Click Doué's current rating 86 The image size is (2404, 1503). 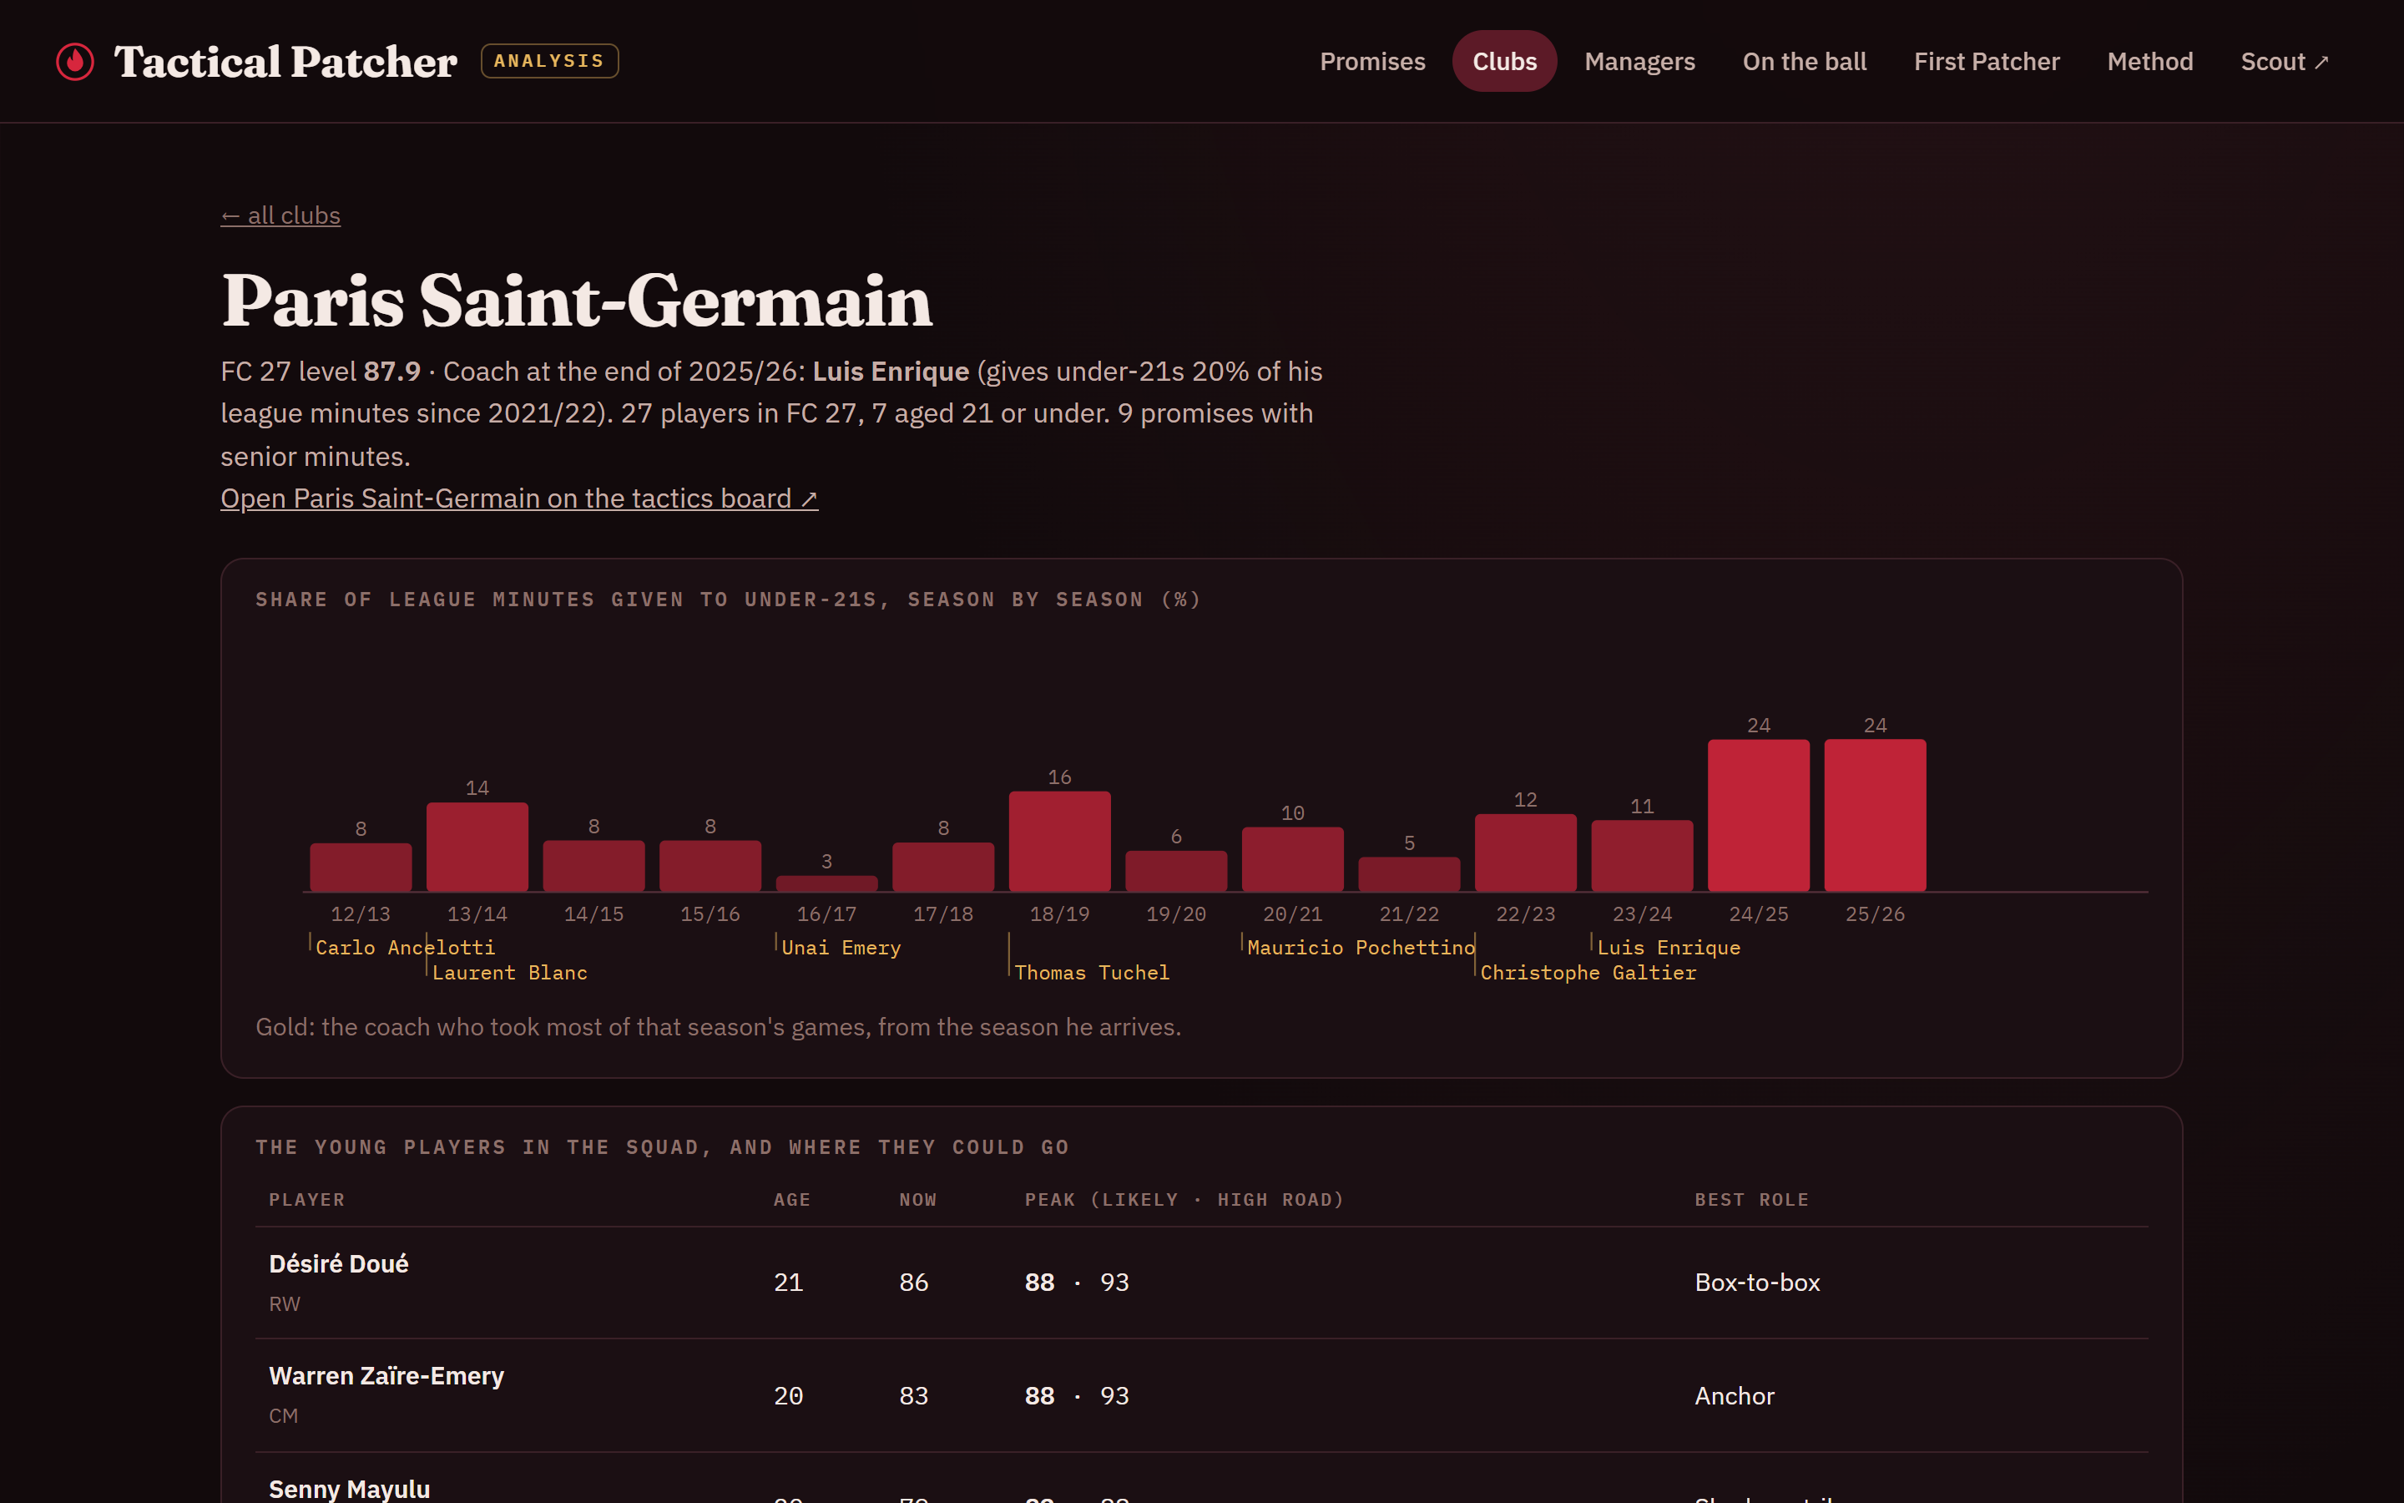pos(913,1283)
